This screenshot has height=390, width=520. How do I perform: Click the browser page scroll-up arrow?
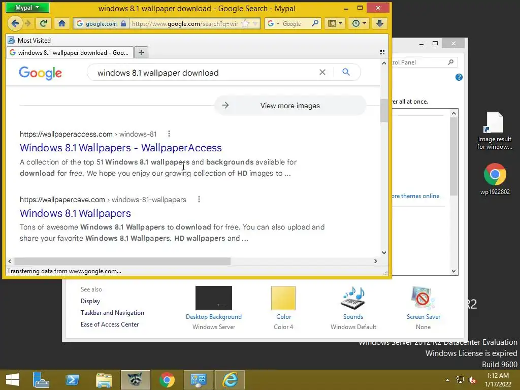pyautogui.click(x=384, y=63)
